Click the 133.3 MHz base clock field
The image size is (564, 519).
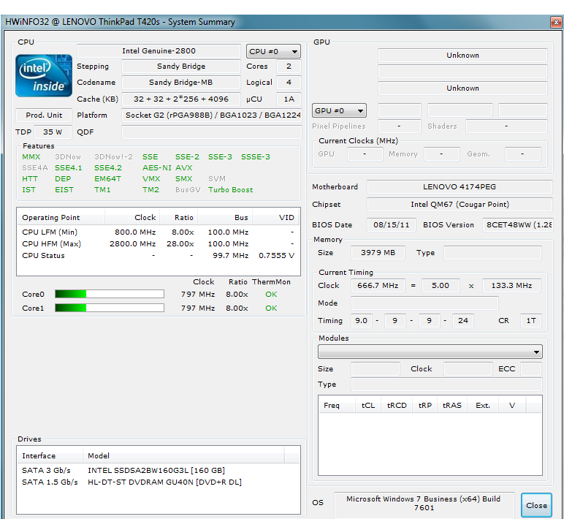(511, 285)
